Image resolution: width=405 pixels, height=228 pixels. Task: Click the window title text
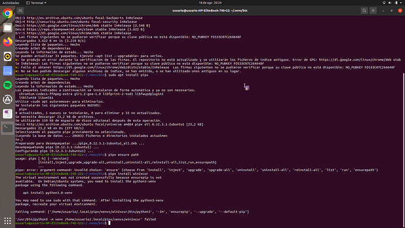pyautogui.click(x=210, y=11)
